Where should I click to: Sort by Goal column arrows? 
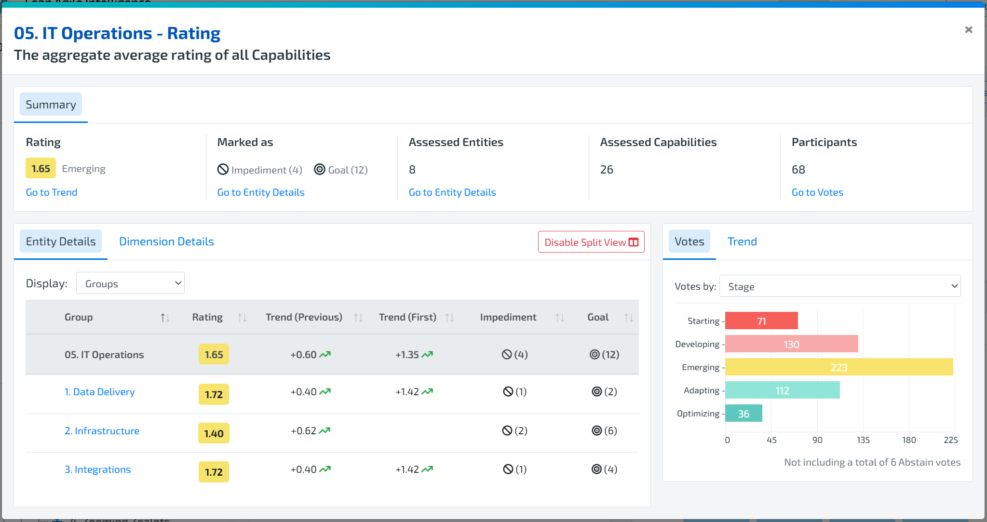(x=628, y=318)
